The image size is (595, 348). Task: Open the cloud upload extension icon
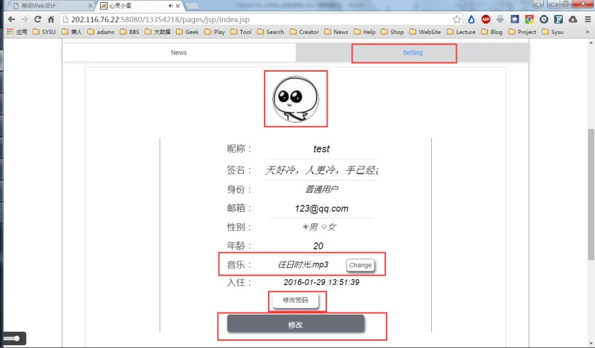[573, 19]
